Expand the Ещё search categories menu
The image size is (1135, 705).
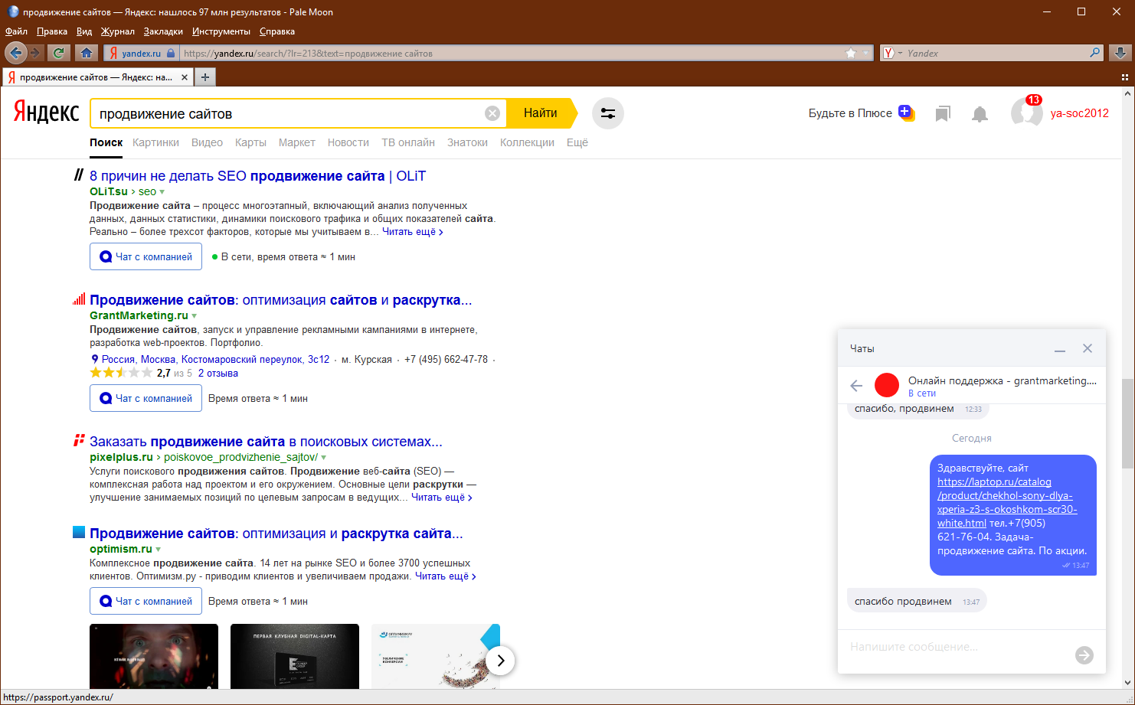[x=577, y=142]
